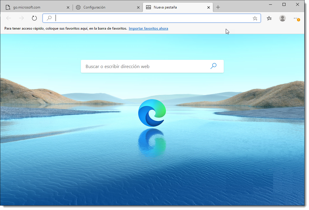Viewport: 309px width, 210px height.
Task: Click the Buscar o escribir dirección web box
Action: pos(152,66)
